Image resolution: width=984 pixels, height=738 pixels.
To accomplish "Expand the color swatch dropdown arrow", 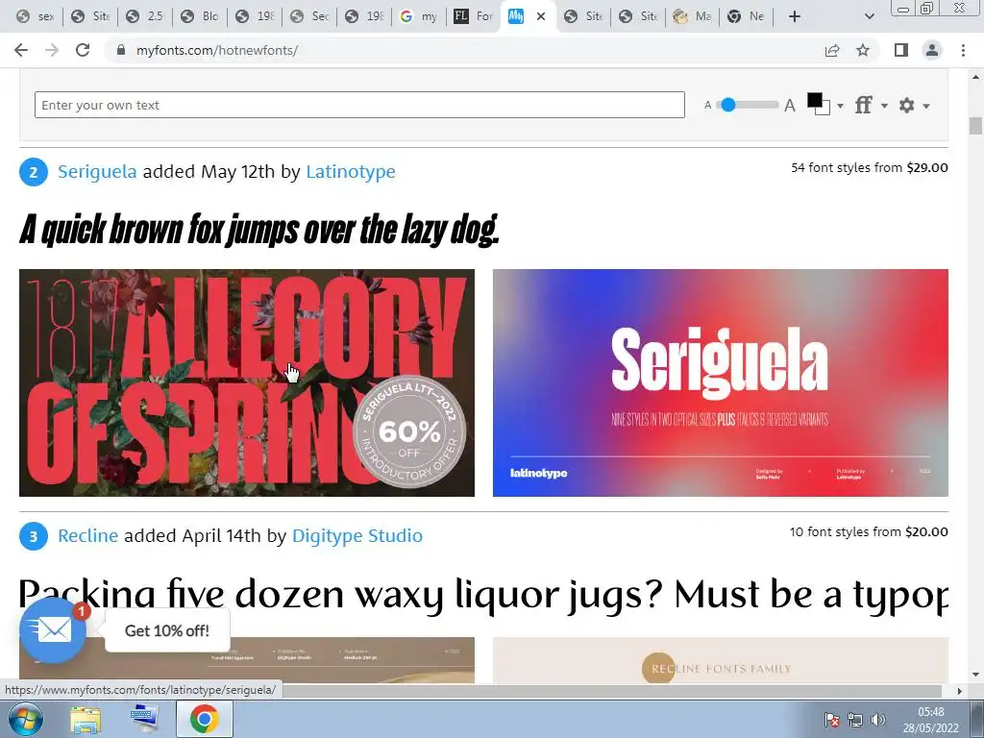I will [840, 106].
